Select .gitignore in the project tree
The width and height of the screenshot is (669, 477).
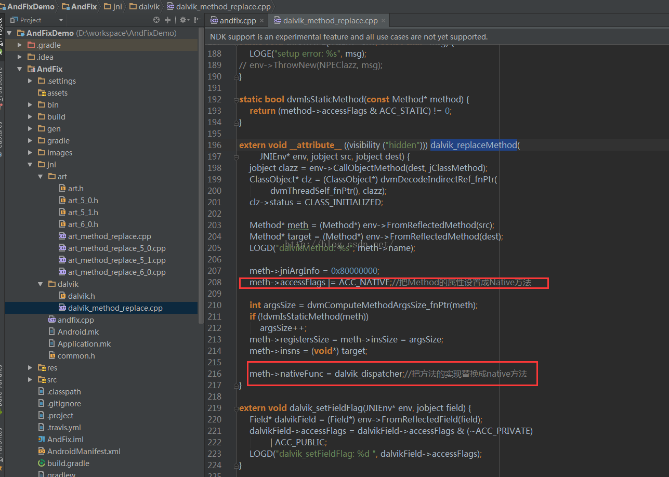point(64,404)
